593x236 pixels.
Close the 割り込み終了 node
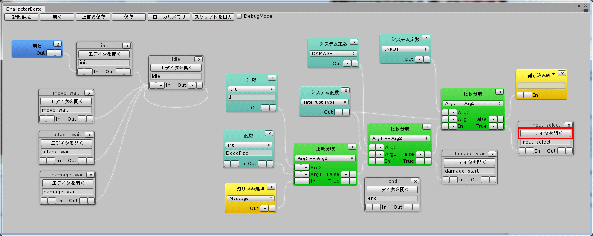(x=562, y=74)
